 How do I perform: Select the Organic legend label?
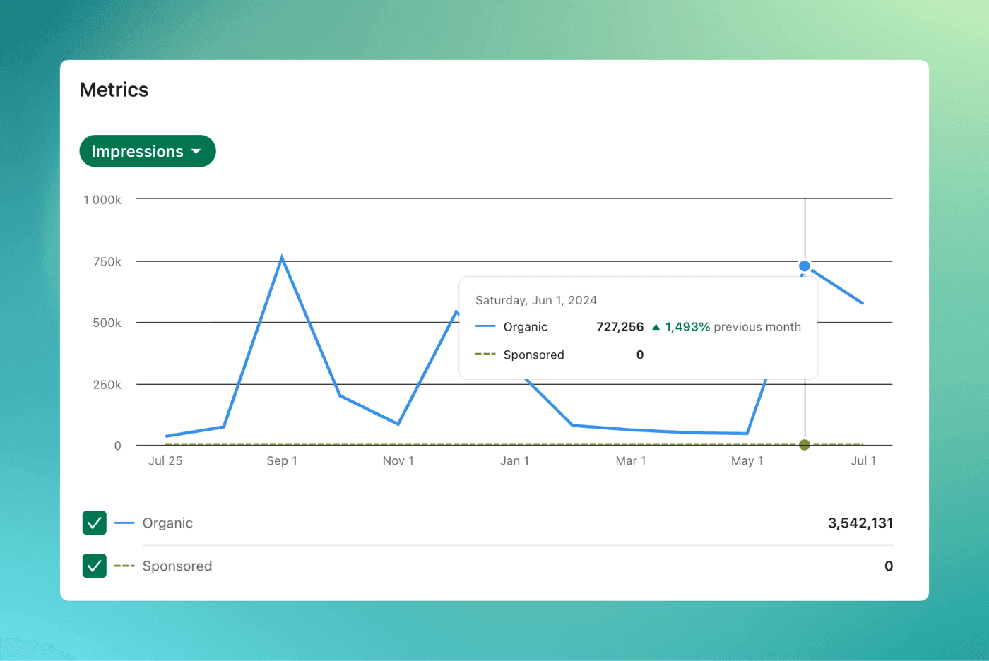[x=167, y=523]
